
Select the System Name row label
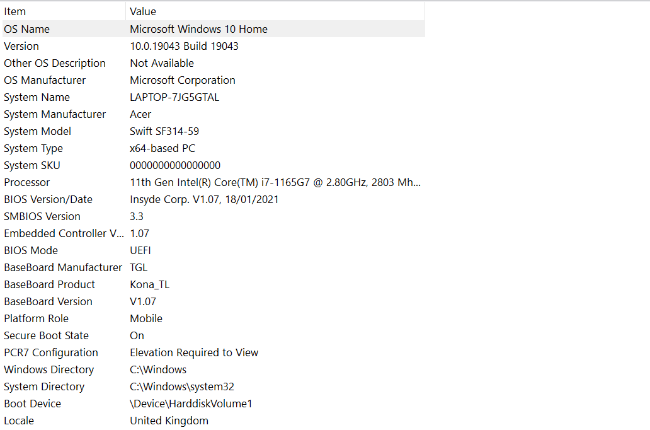coord(37,97)
